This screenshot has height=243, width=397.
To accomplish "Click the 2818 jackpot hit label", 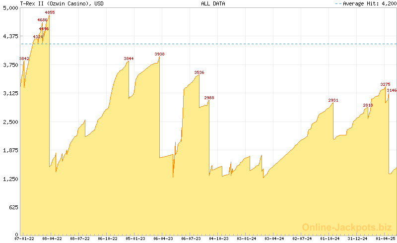I will pos(368,105).
